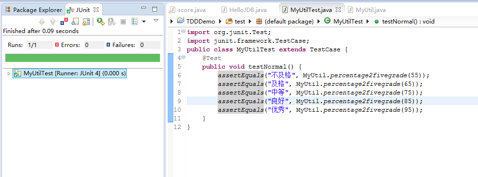Click the JUnit tab icon
Viewport: 478px width, 177px height.
71,10
